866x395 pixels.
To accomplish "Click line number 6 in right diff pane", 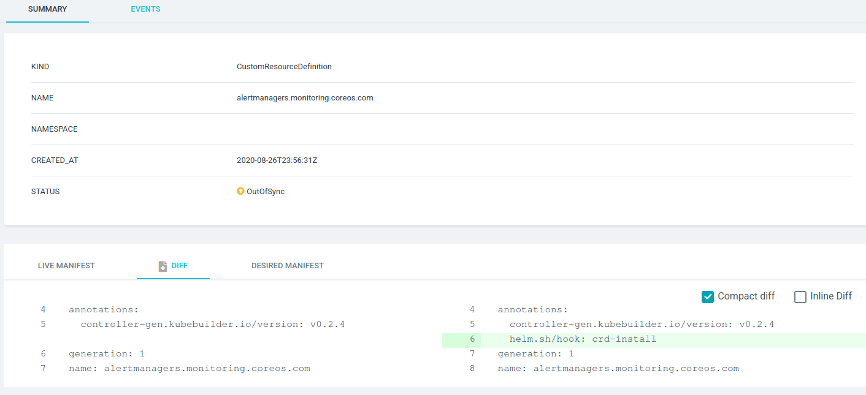I will 472,339.
